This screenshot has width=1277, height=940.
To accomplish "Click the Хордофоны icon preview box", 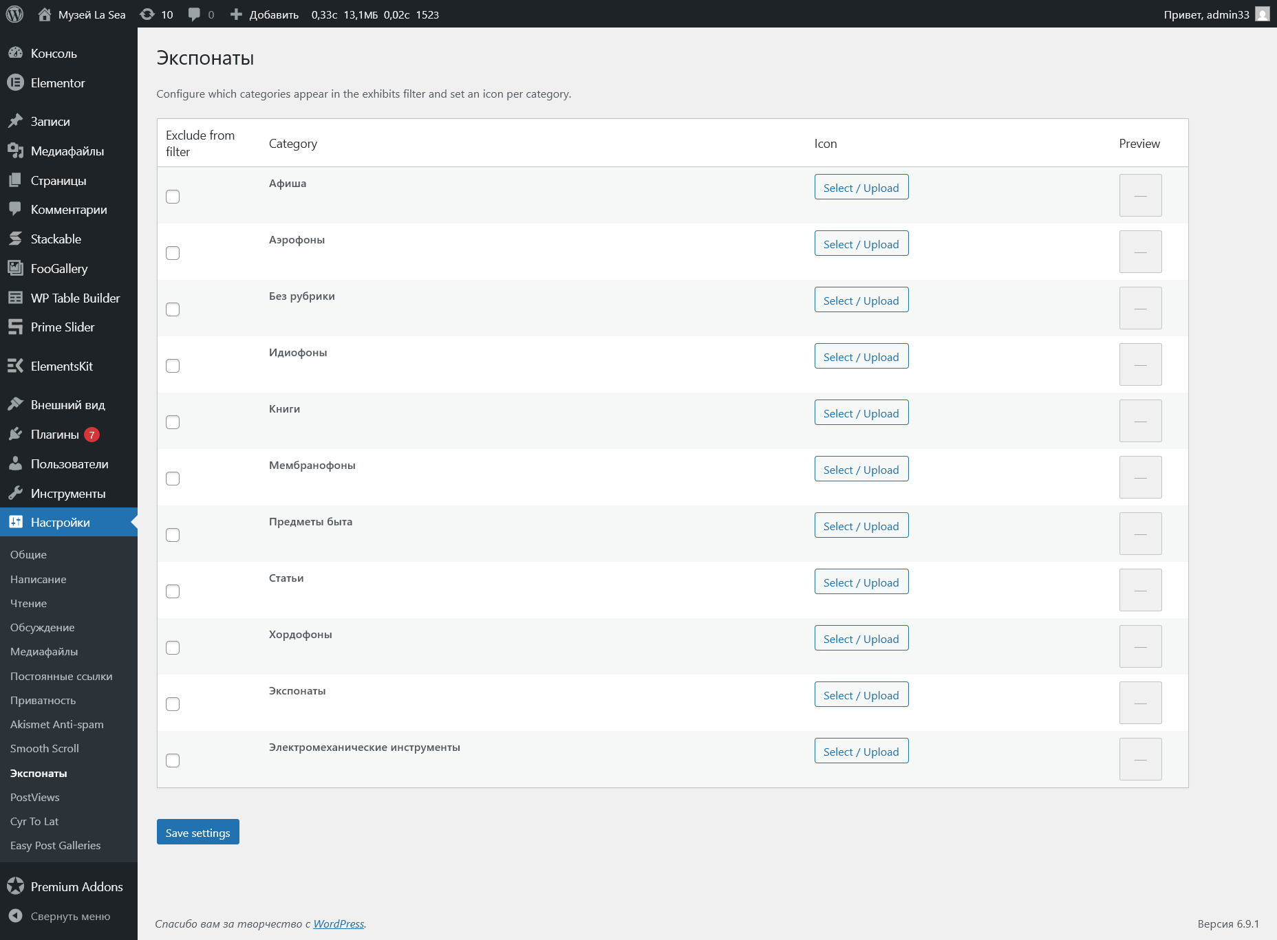I will 1140,646.
